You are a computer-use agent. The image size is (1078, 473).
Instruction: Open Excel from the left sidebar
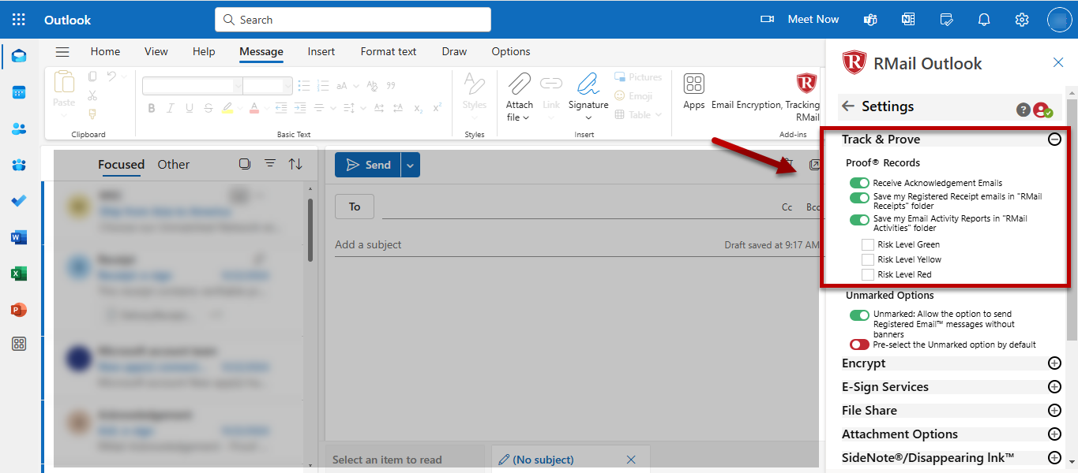pos(19,274)
